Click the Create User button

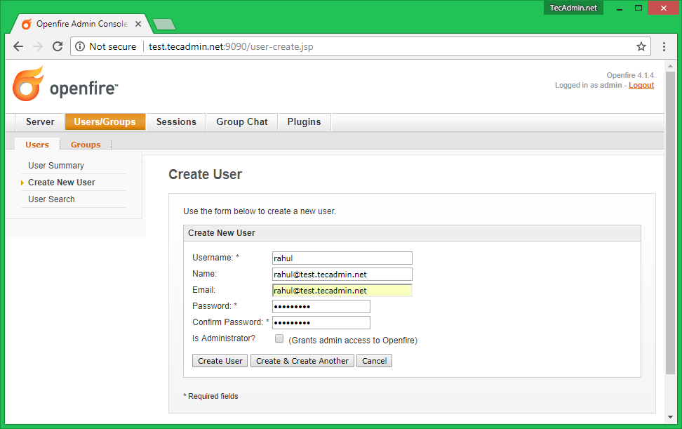(x=220, y=361)
